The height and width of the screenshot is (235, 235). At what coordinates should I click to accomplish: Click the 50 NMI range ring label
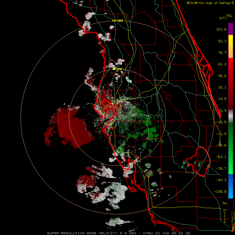point(117,69)
